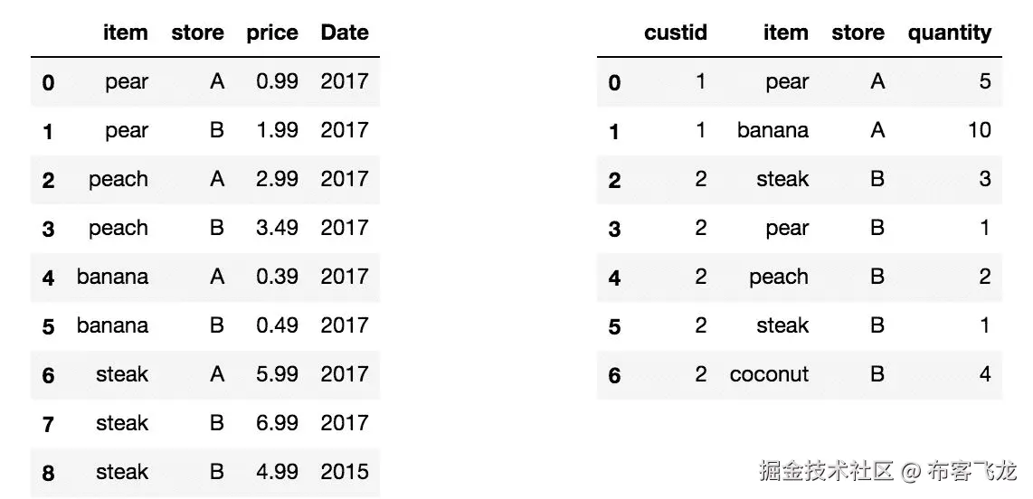
Task: Click the 1.99 price cell
Action: pyautogui.click(x=277, y=130)
